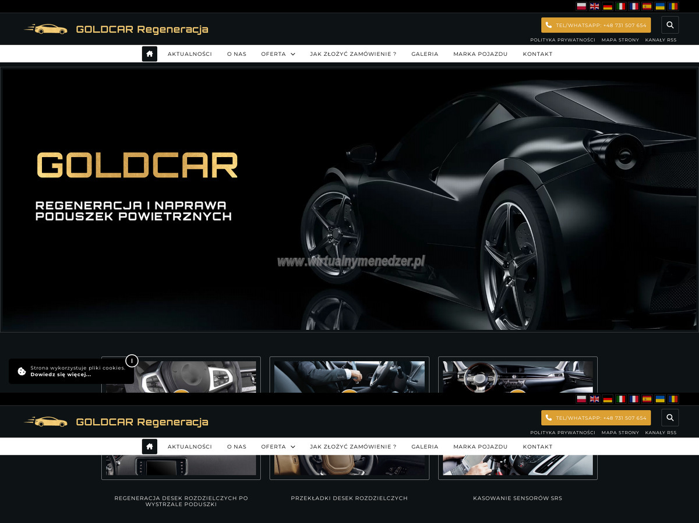The image size is (699, 523).
Task: Click GOLDCAR Regeneracja title in top header
Action: 142,29
